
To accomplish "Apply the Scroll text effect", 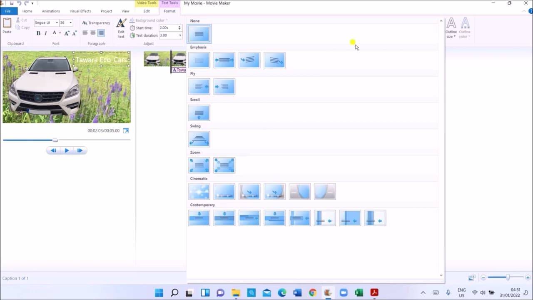I will 199,112.
